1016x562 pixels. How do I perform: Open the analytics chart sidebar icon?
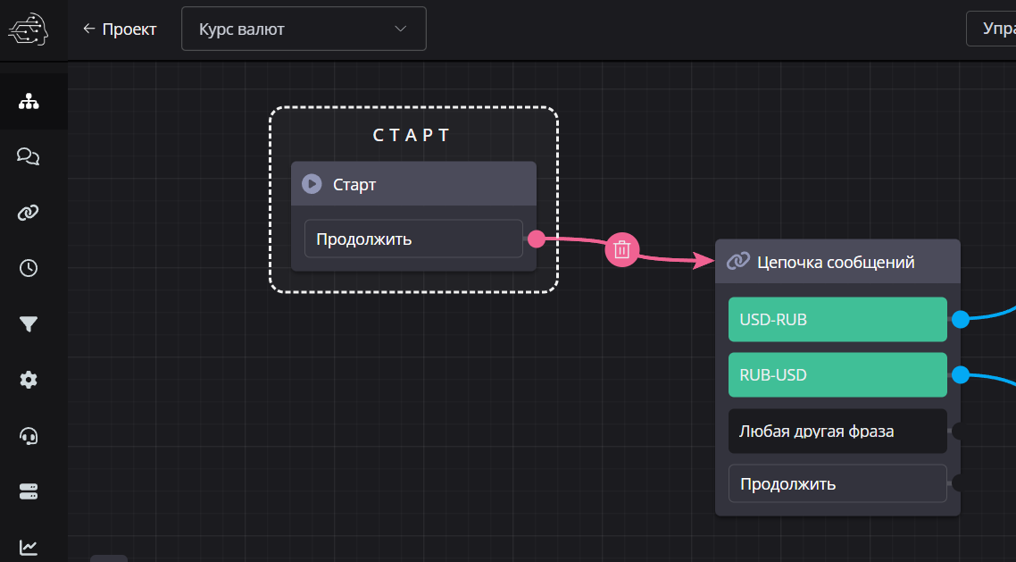tap(29, 547)
